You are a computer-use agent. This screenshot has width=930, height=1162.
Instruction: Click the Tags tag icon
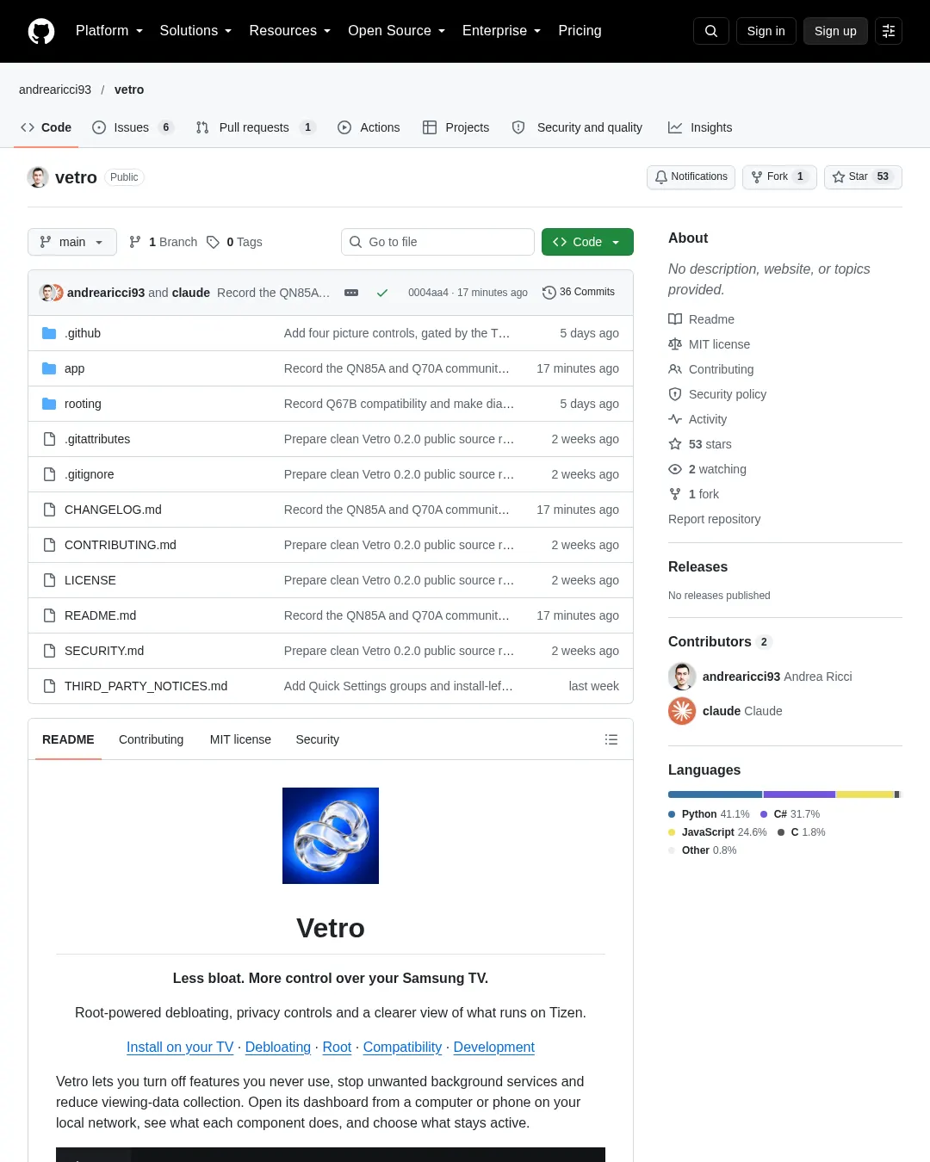(x=213, y=242)
